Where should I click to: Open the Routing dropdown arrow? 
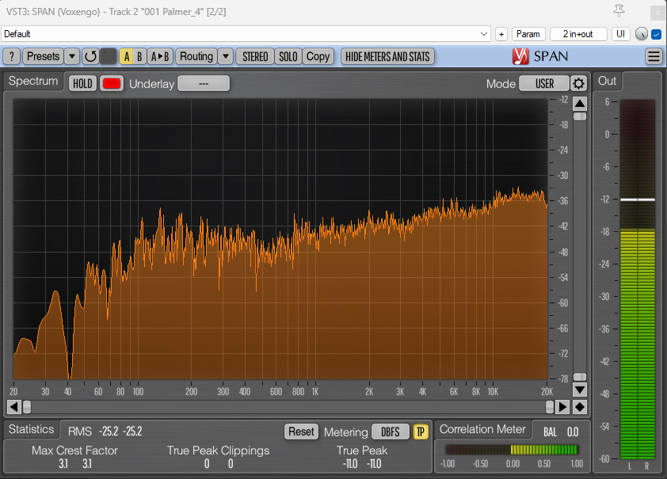[226, 56]
